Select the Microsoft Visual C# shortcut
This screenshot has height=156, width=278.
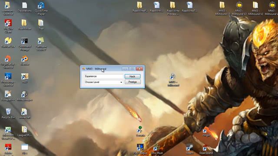[x=8, y=133]
